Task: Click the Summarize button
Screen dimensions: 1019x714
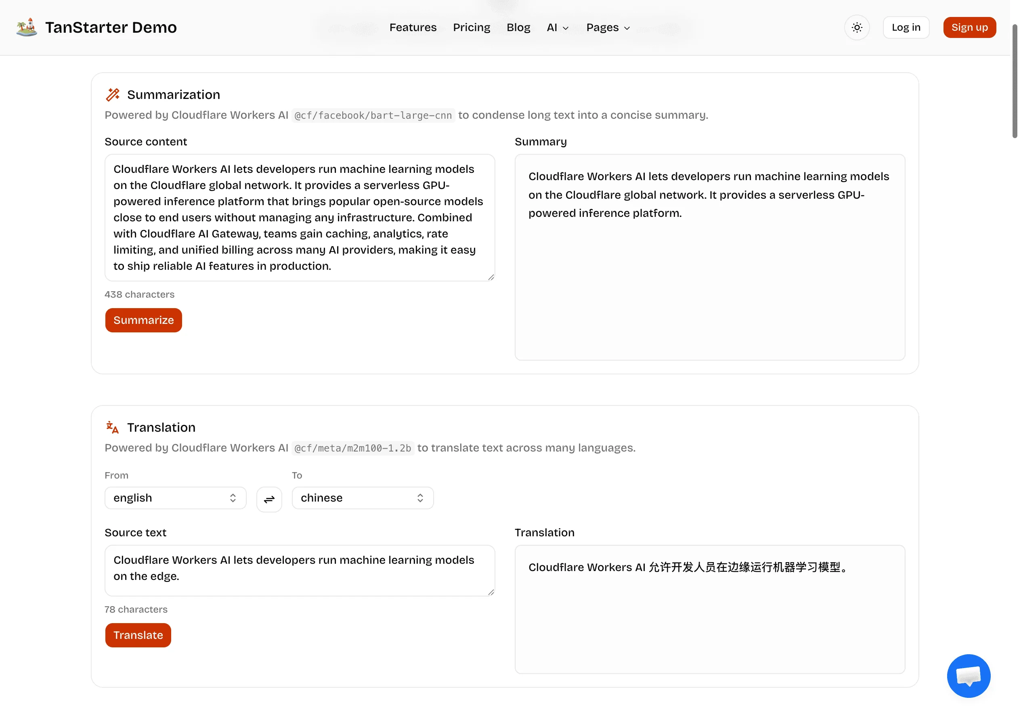Action: tap(144, 320)
